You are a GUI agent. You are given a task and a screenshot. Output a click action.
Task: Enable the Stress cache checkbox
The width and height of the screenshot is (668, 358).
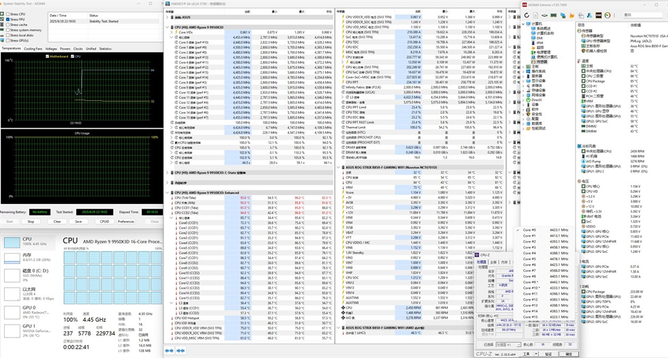click(x=8, y=25)
